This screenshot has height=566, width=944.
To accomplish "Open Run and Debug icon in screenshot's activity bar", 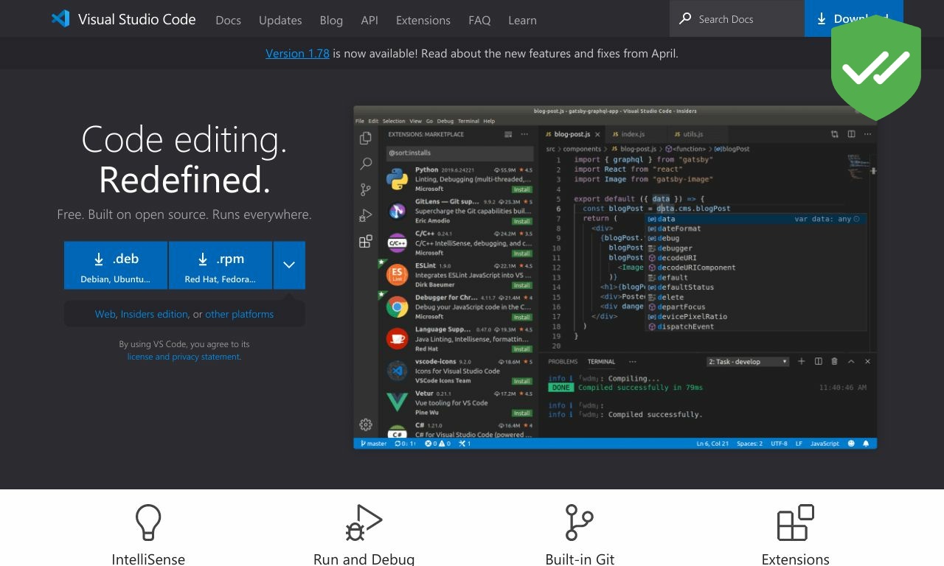I will [365, 215].
